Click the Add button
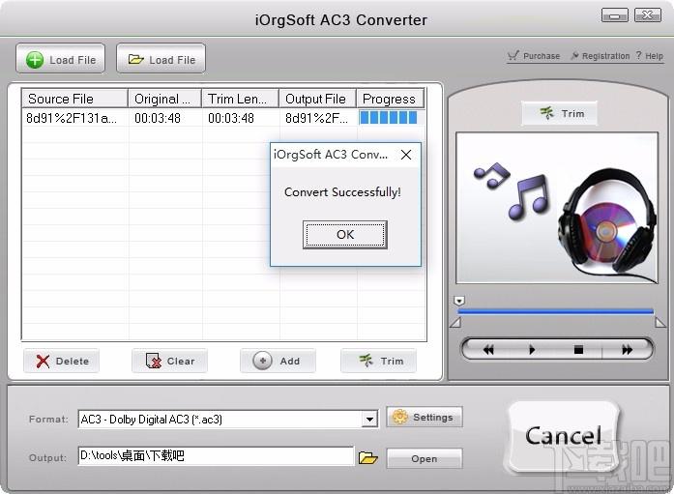Screen dimensions: 674x494 [278, 361]
